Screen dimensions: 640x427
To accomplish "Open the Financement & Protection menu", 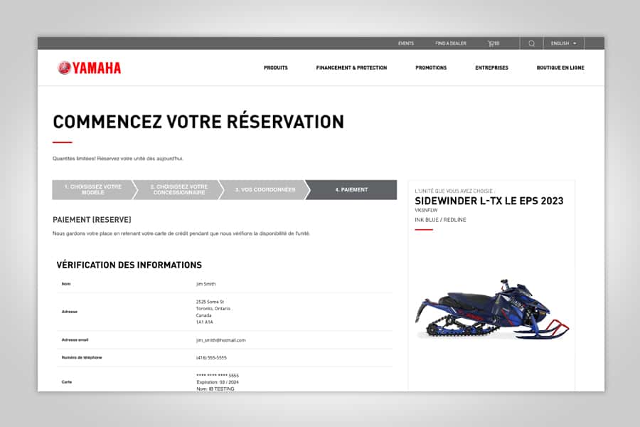I will tap(351, 68).
